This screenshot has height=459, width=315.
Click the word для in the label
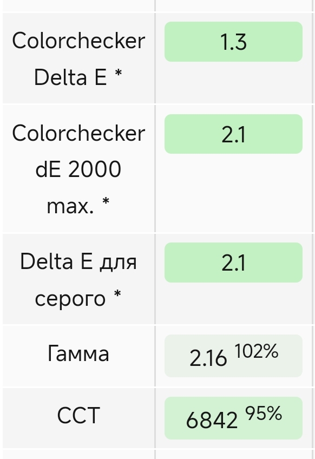pos(118,262)
